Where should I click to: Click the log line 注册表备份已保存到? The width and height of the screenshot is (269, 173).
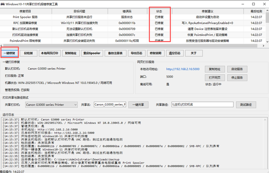point(61,160)
